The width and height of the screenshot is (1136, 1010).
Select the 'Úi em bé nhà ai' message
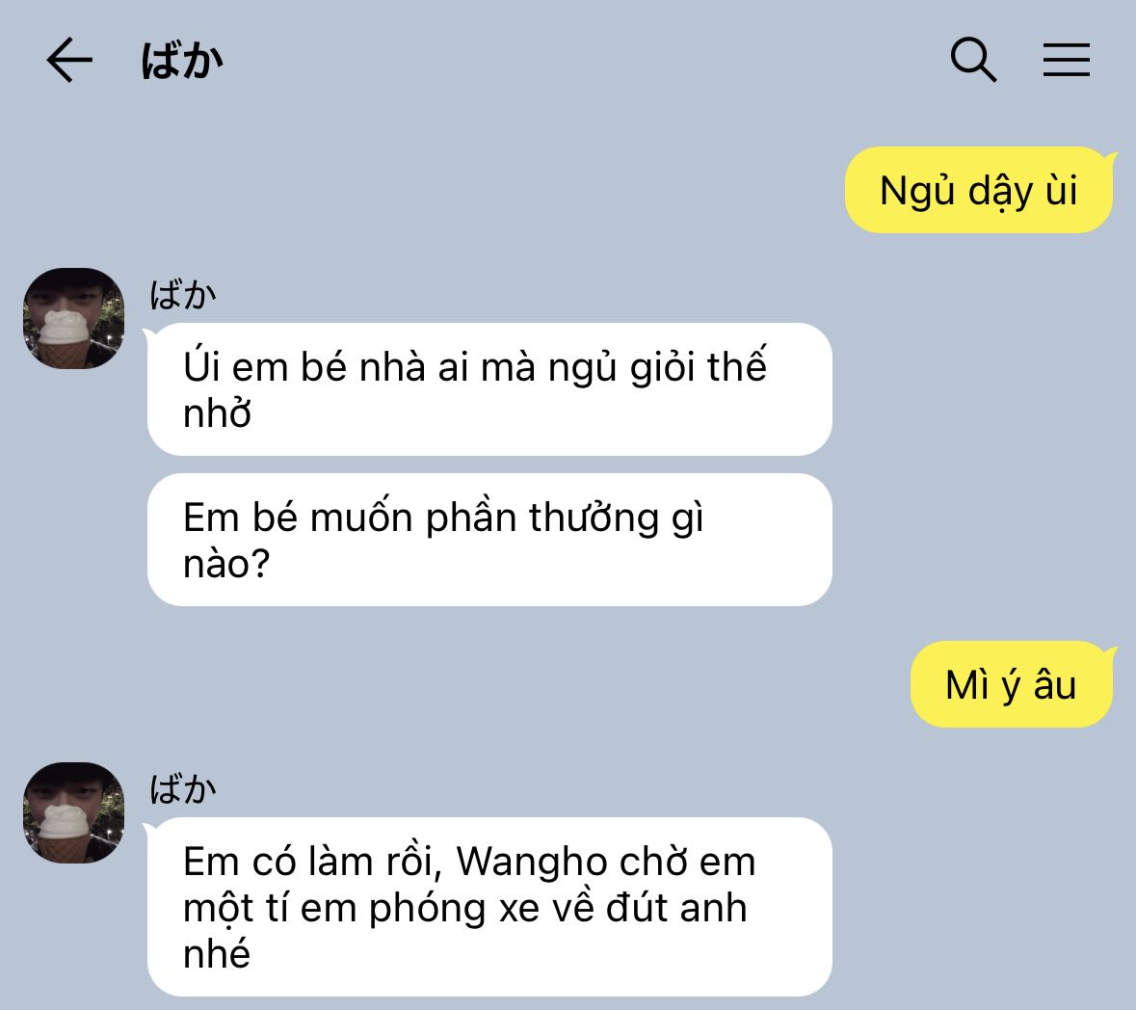pyautogui.click(x=489, y=389)
